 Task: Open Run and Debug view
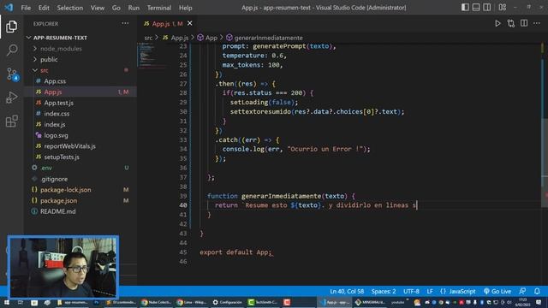11,98
